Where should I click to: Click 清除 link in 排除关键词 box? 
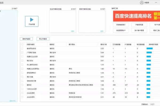point(102,31)
